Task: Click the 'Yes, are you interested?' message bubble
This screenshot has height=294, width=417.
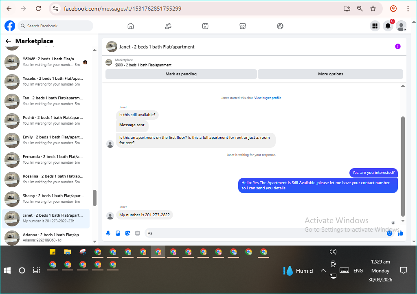Action: 373,173
